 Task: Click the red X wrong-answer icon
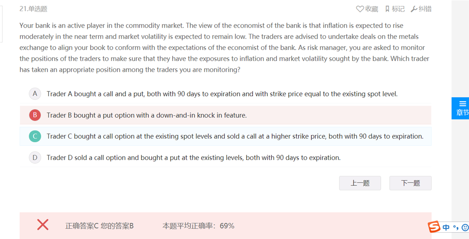pyautogui.click(x=43, y=225)
